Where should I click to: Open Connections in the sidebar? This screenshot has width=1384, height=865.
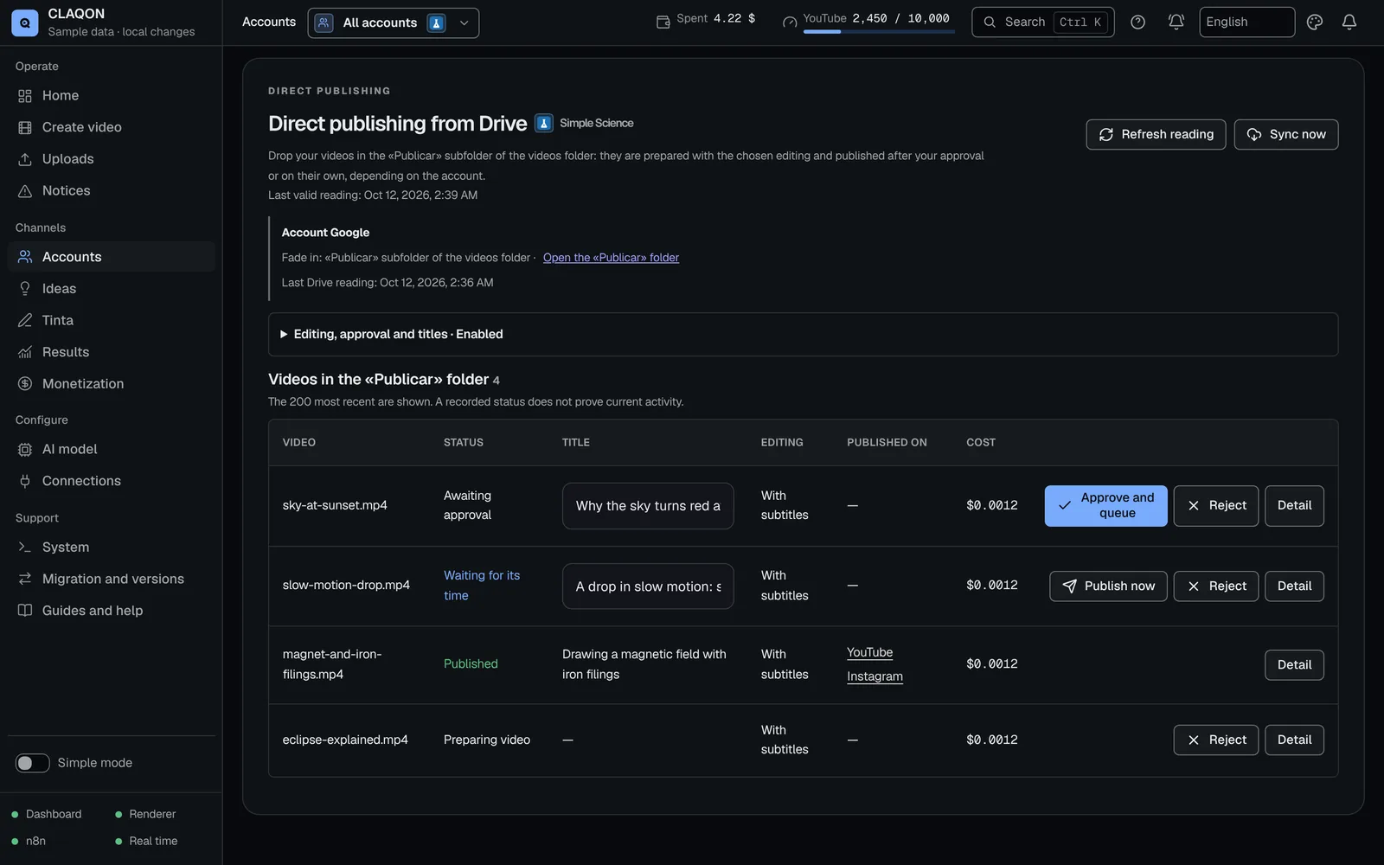111,481
